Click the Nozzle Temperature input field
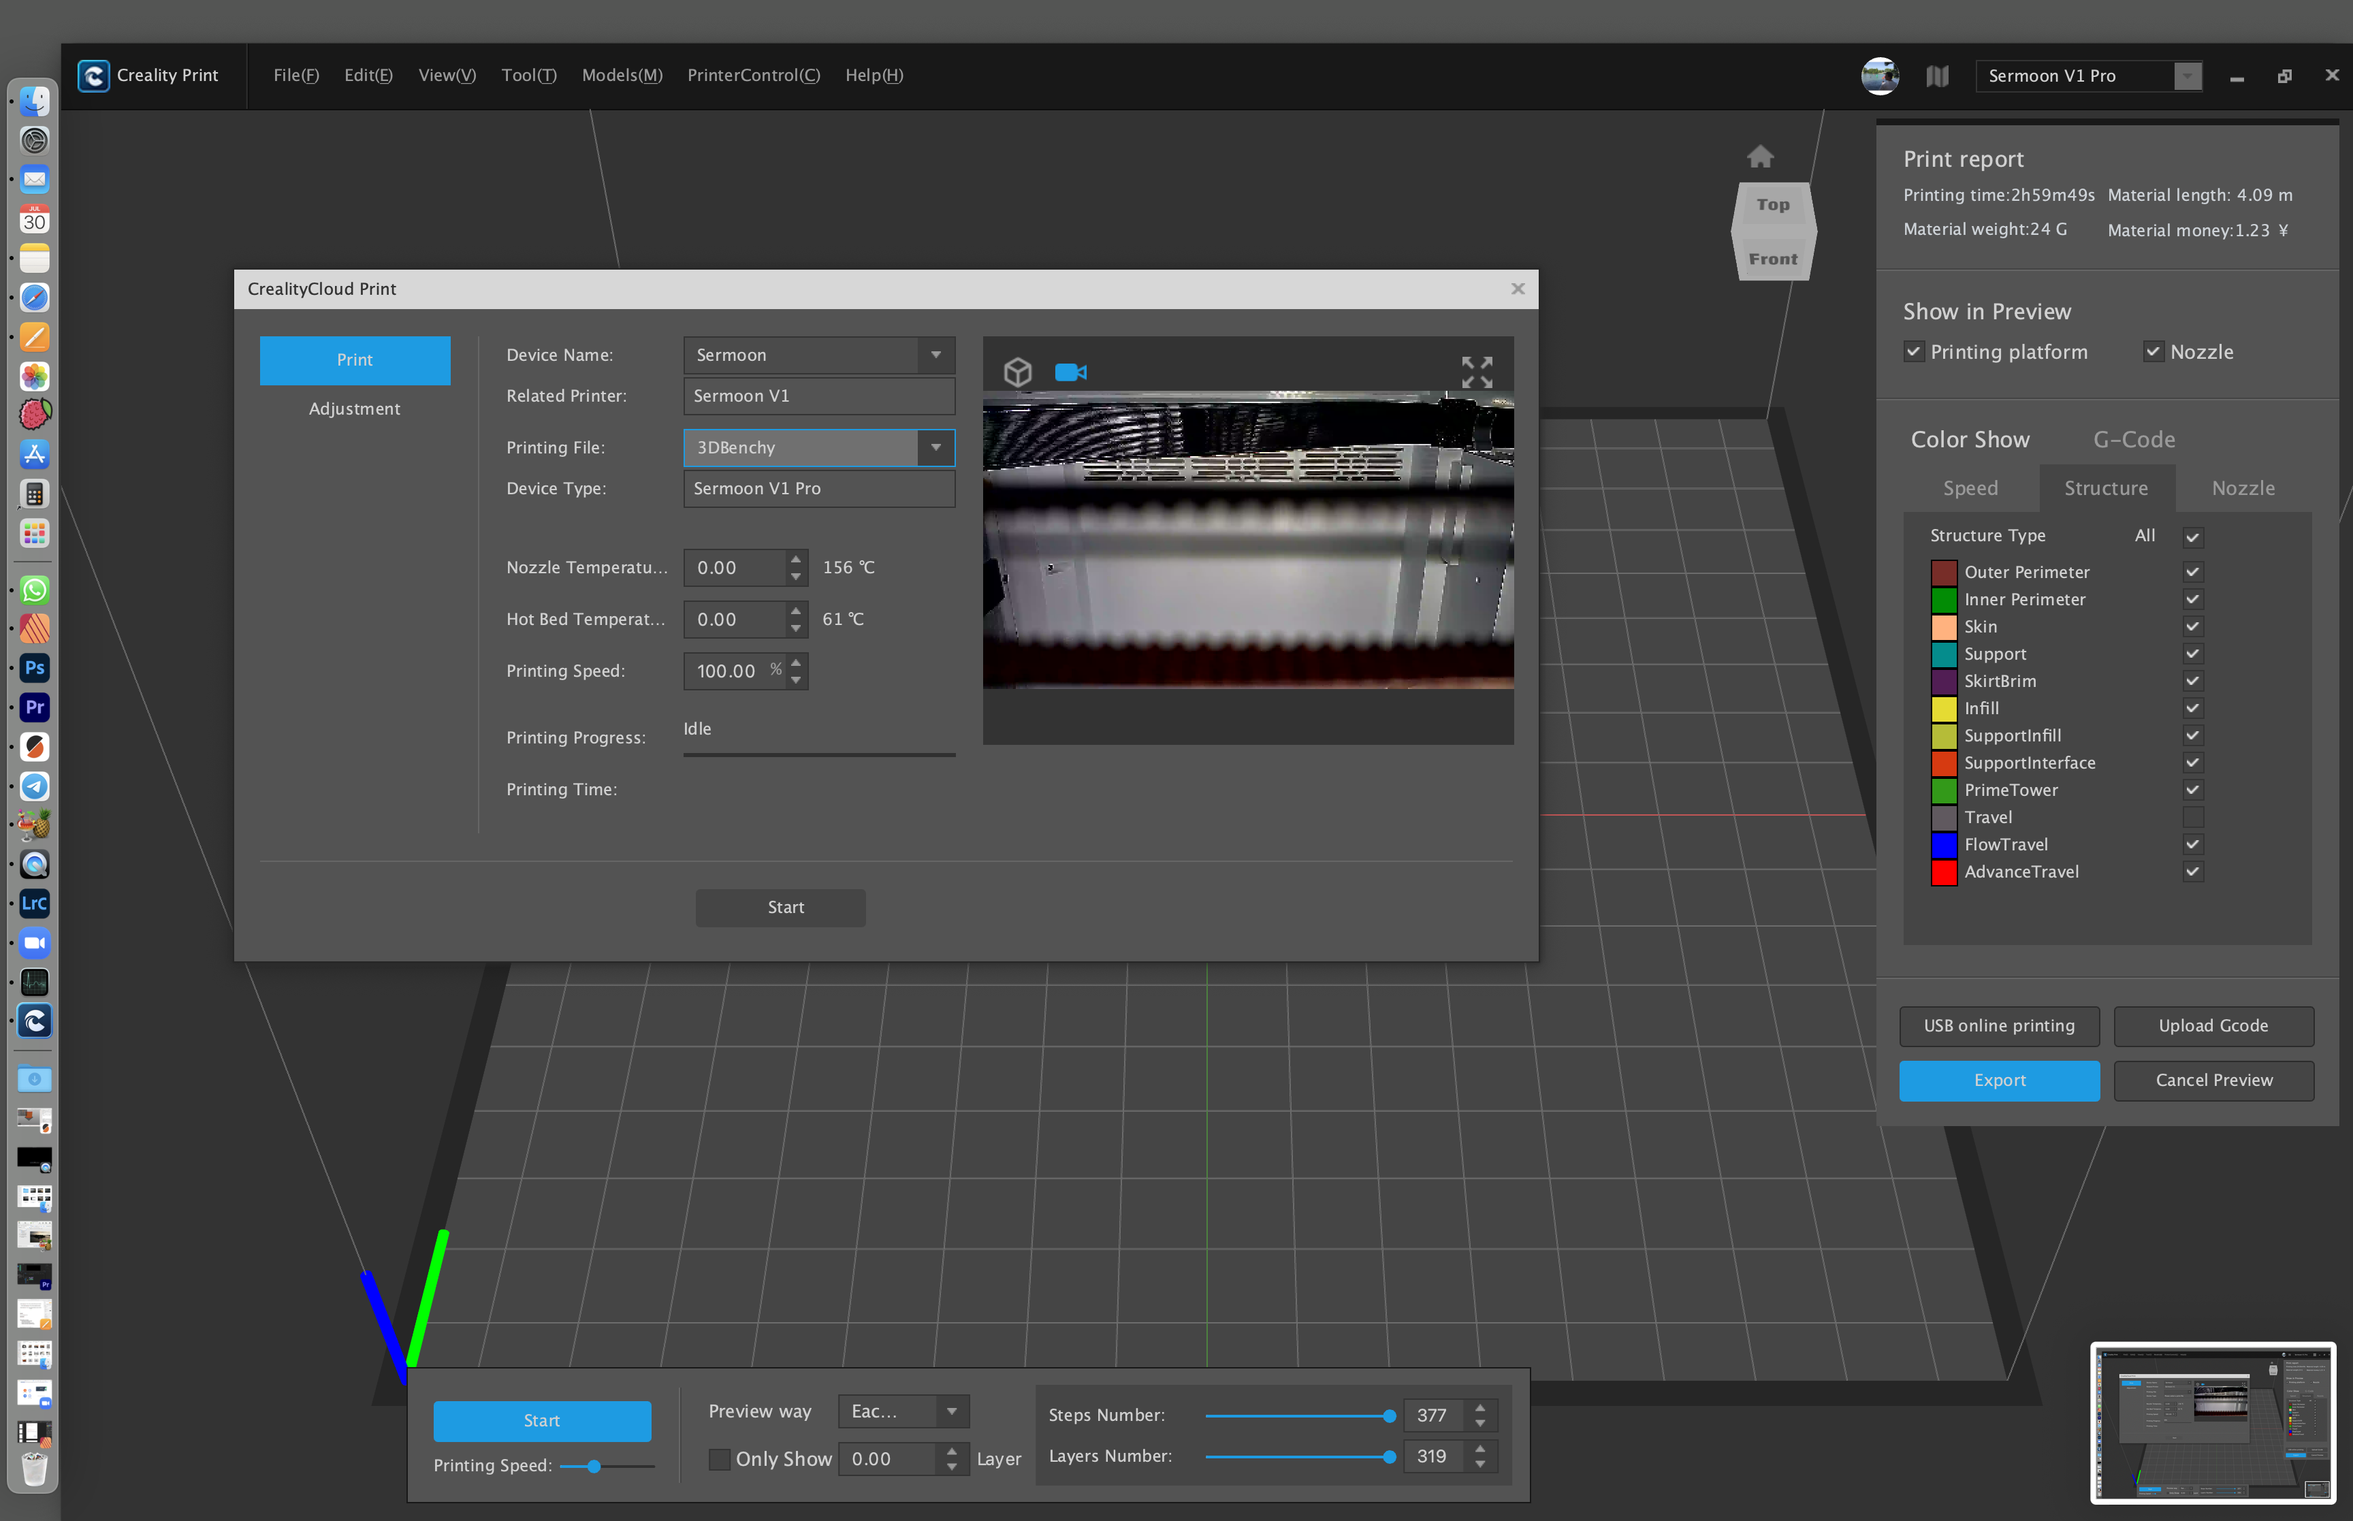Image resolution: width=2353 pixels, height=1521 pixels. (x=735, y=568)
